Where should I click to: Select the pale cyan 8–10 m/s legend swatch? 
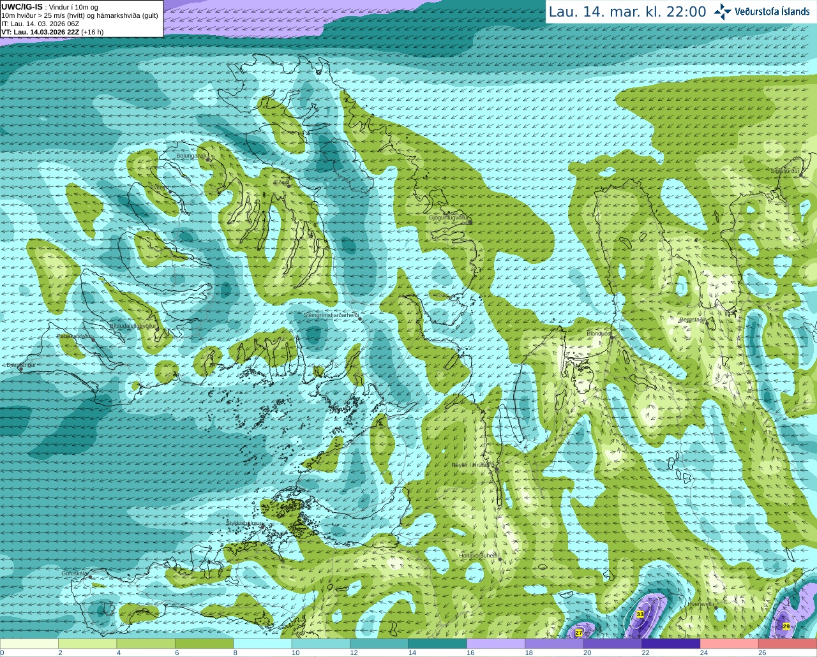(x=263, y=644)
